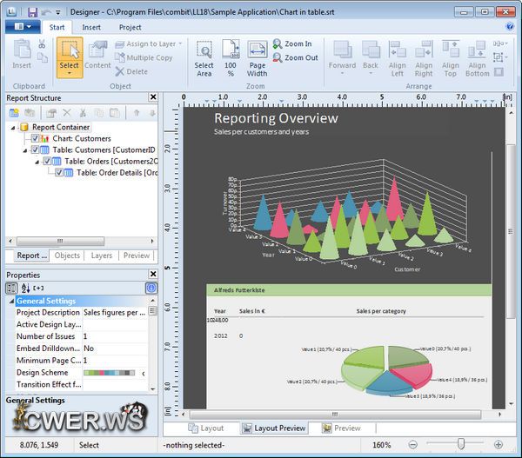Viewport: 522px width, 458px height.
Task: Open the Insert ribbon tab
Action: coord(91,27)
